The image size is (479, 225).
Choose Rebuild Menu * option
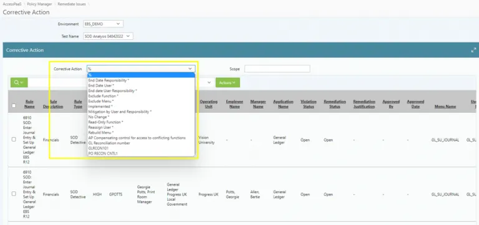click(141, 133)
